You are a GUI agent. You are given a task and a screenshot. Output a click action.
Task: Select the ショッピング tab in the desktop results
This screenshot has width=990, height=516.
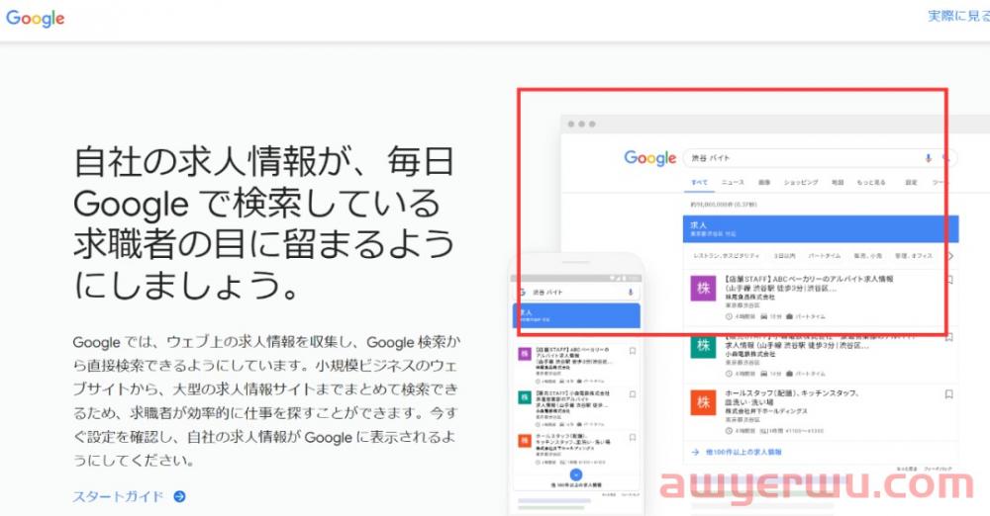pos(801,182)
